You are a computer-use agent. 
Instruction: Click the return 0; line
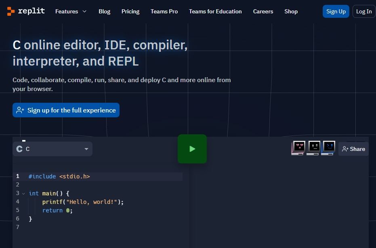(57, 210)
